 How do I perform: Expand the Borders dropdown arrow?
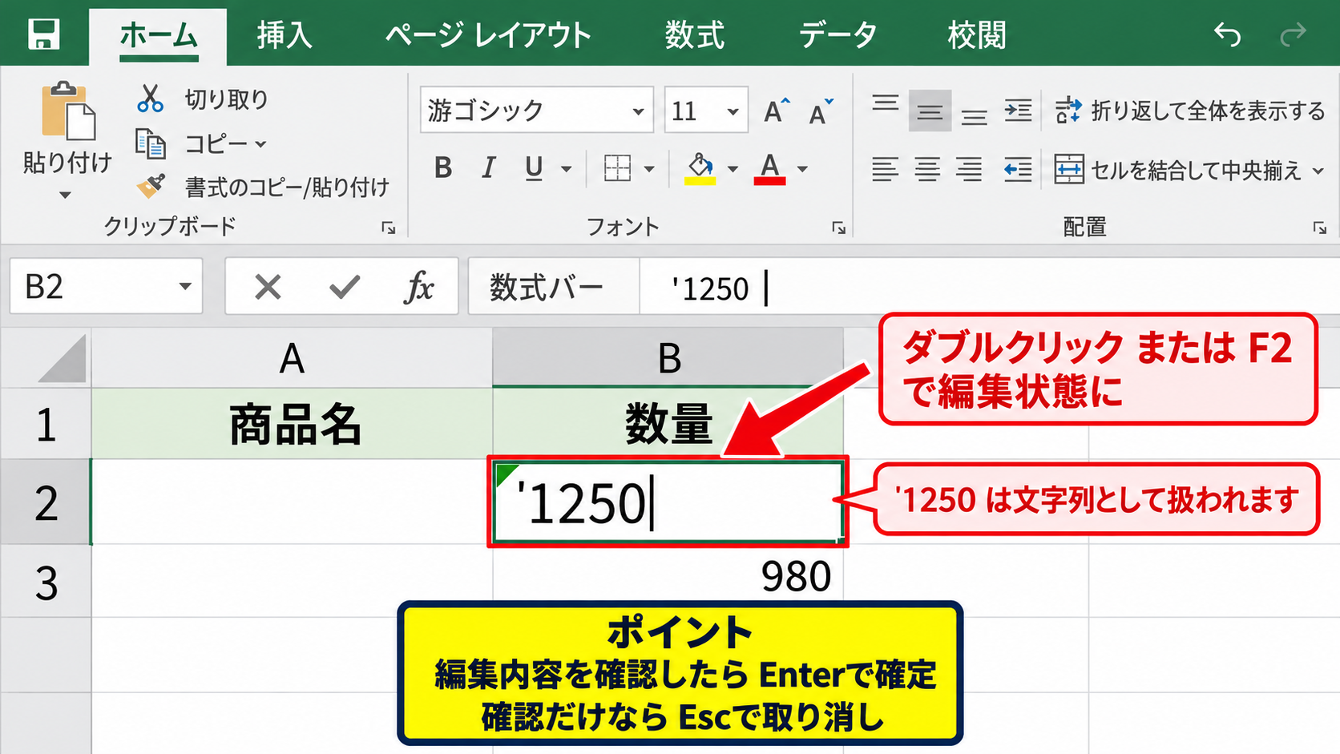(x=648, y=169)
